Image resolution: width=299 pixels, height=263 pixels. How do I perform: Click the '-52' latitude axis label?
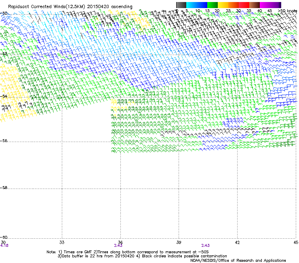[4, 54]
